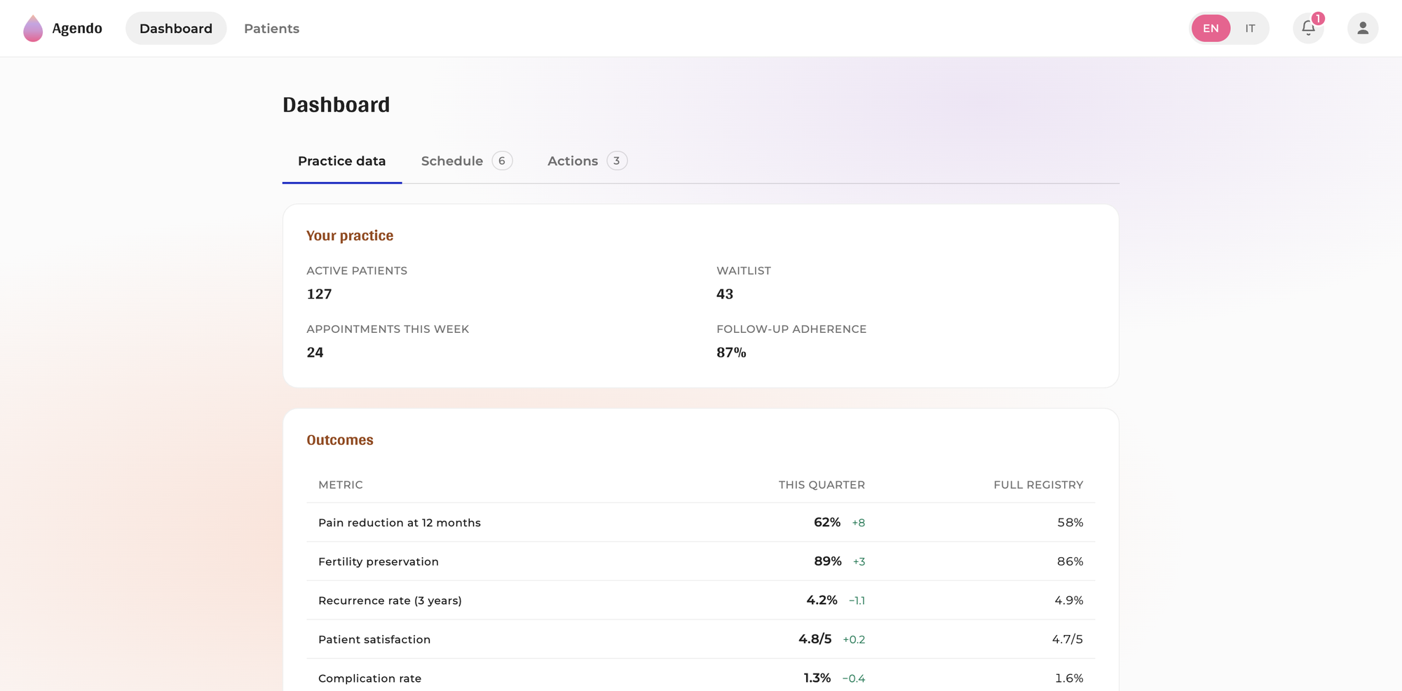This screenshot has height=691, width=1402.
Task: Select the Complication rate metric
Action: pos(369,678)
